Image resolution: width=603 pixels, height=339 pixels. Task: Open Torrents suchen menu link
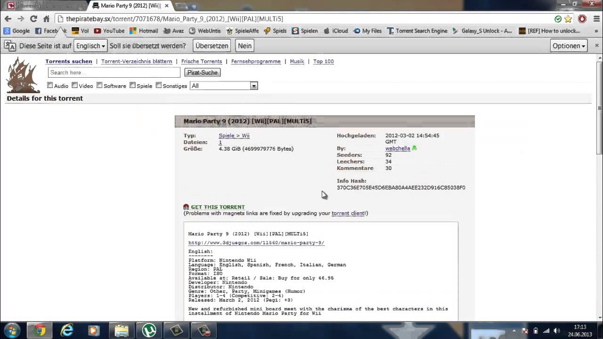69,61
